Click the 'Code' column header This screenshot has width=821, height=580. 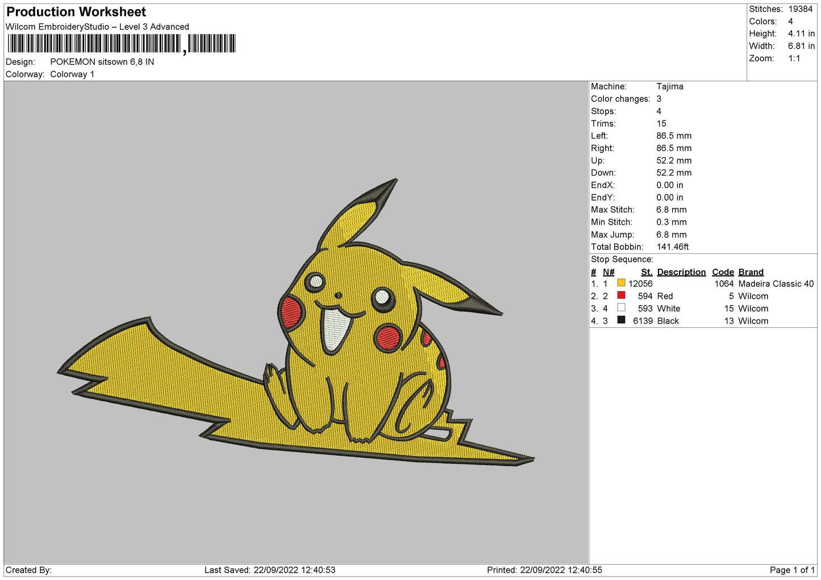point(723,272)
